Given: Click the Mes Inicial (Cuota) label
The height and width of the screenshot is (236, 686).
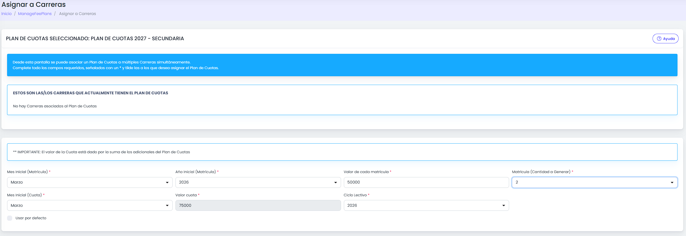Looking at the screenshot, I should pos(24,195).
